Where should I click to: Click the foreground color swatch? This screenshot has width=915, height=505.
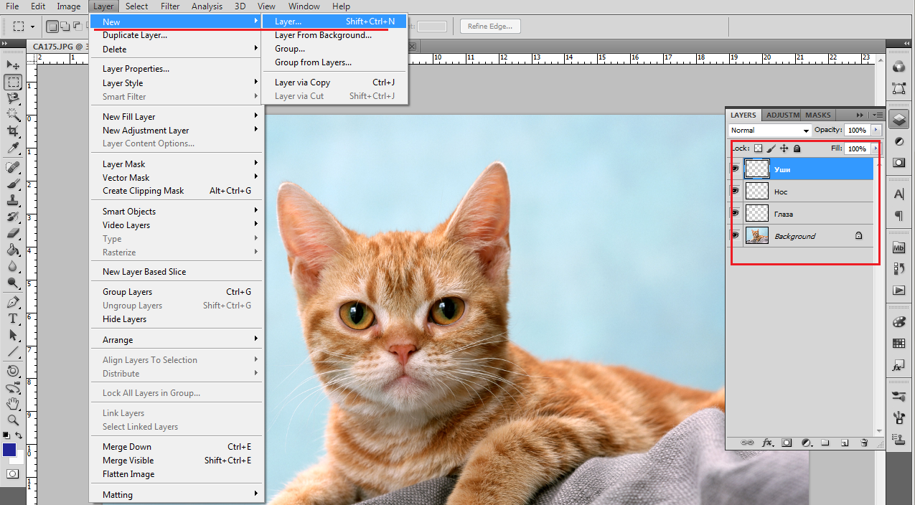[9, 450]
